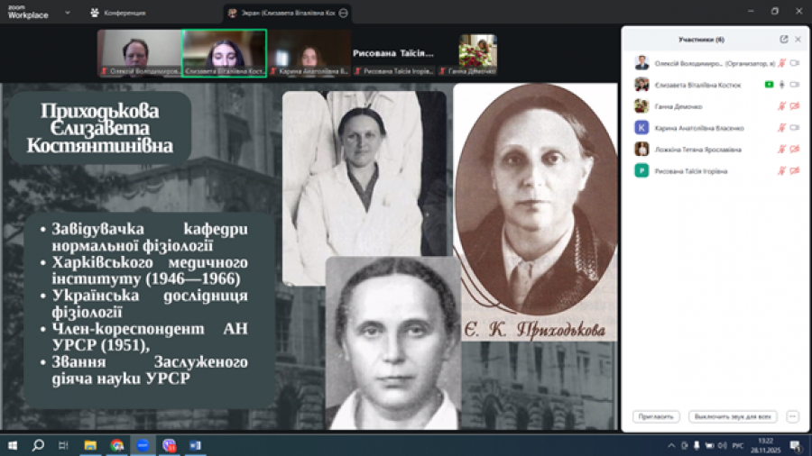This screenshot has width=812, height=456.
Task: Click the muted microphone icon for Олексій Володимирович
Action: [x=782, y=63]
